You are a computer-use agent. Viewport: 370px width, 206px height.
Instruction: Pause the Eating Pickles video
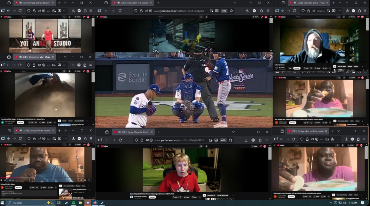coord(1,180)
